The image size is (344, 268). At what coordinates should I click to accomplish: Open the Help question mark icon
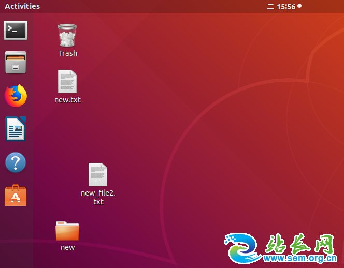(x=16, y=162)
